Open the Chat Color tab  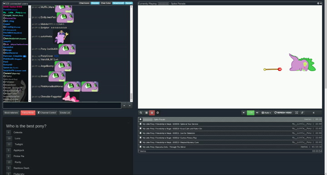pyautogui.click(x=106, y=3)
